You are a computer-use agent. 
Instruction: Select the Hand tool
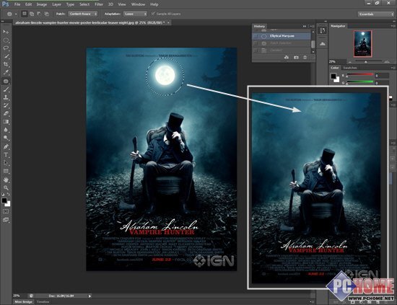[x=6, y=180]
